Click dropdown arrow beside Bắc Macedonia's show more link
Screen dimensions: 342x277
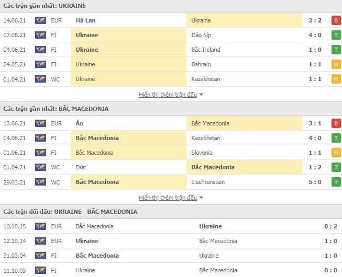click(201, 198)
